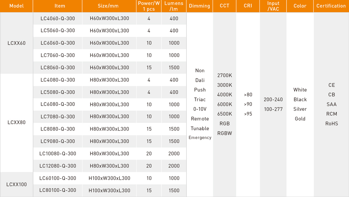Click >95 CRI value
Screen dimensions: 349x197
[x=248, y=114]
